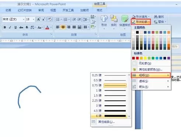181x137 pixels.
Task: Open the Format ribbon tab
Action: click(x=100, y=10)
